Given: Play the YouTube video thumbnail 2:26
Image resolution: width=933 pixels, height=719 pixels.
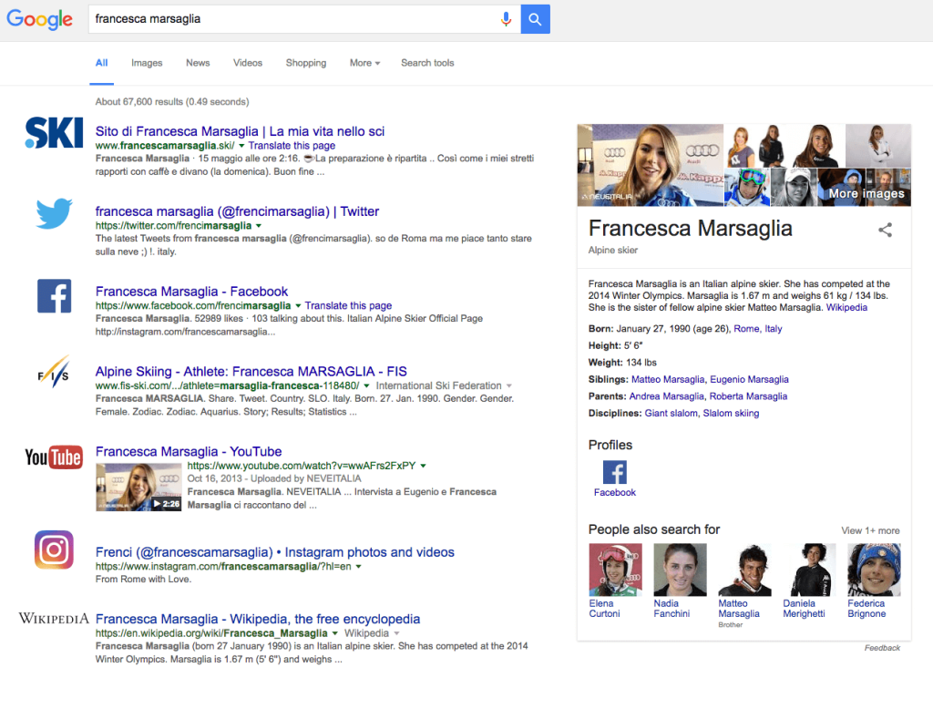Looking at the screenshot, I should (x=138, y=488).
